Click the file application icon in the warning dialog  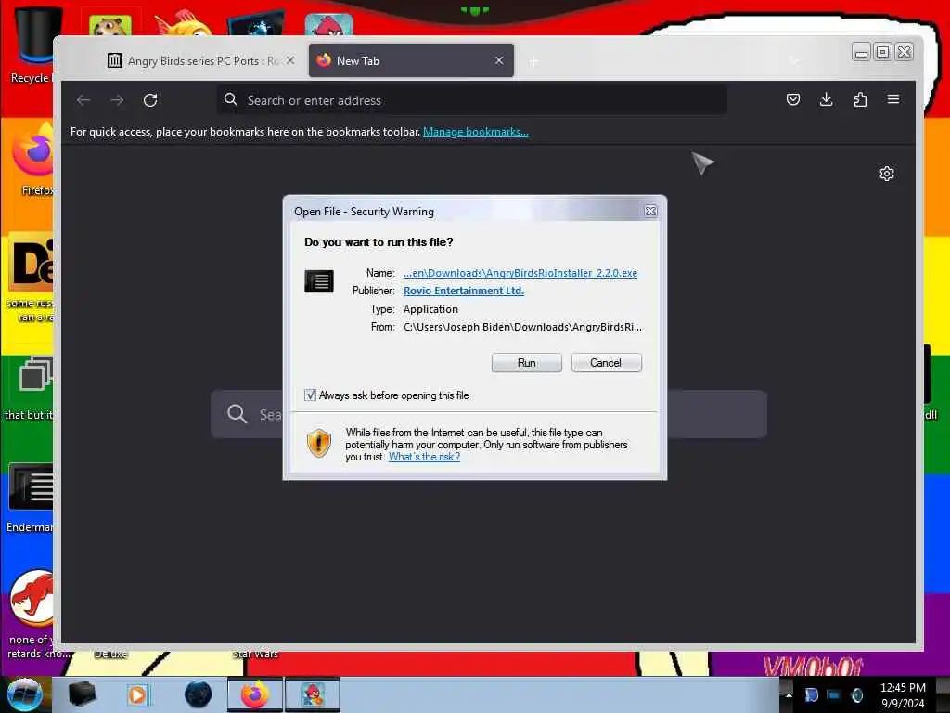319,281
